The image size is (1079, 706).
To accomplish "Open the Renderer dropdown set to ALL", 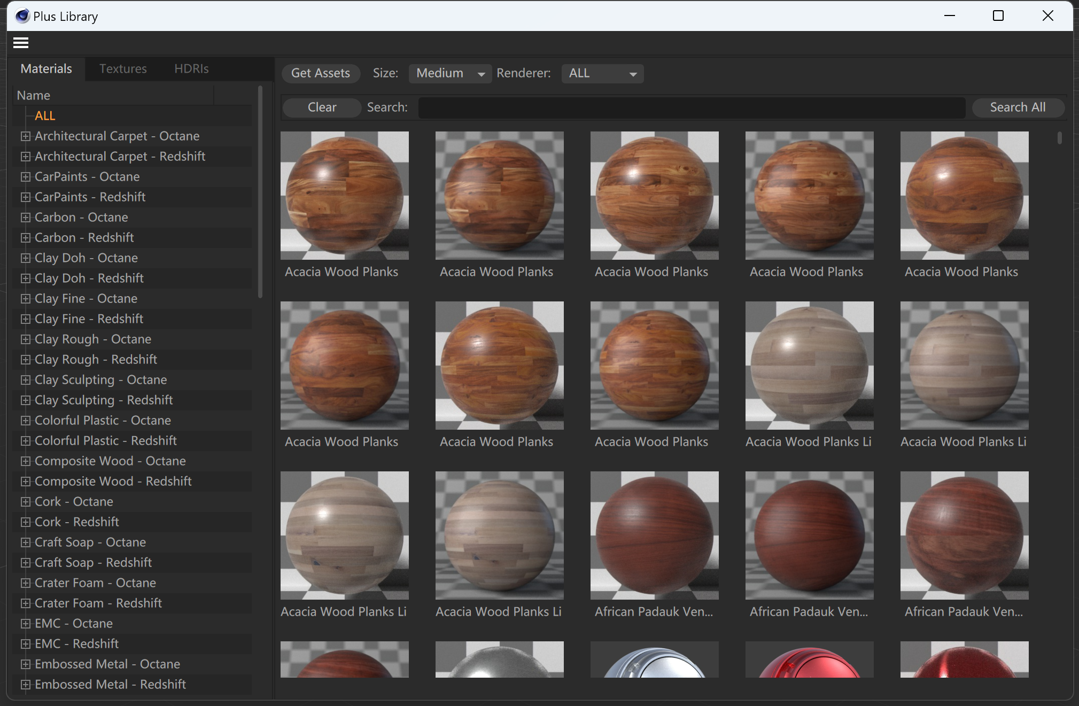I will pos(602,73).
